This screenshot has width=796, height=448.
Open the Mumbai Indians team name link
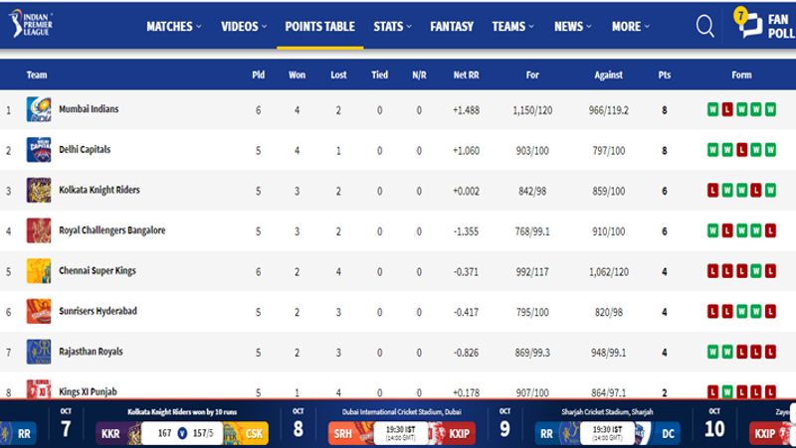[89, 109]
